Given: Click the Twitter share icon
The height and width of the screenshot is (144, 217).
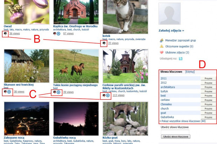Looking at the screenshot, I should point(181,59).
